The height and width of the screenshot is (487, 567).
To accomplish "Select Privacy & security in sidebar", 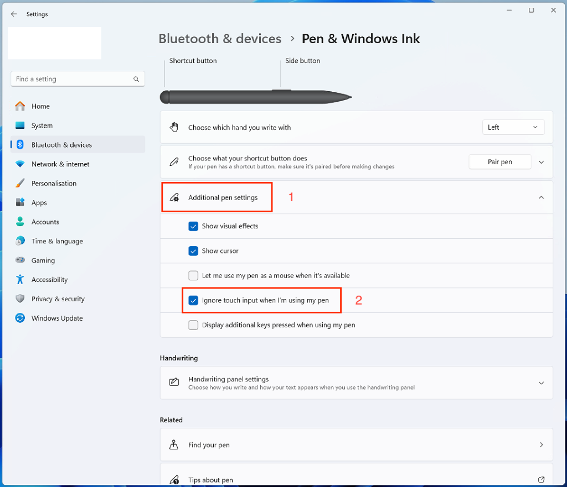I will point(78,299).
